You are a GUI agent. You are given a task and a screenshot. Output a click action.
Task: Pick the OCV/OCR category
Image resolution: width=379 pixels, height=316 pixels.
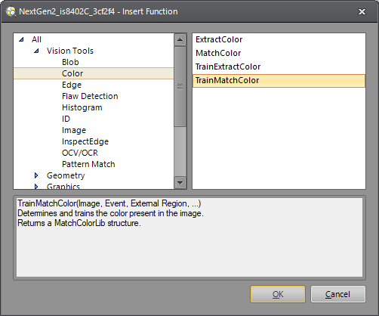[80, 153]
